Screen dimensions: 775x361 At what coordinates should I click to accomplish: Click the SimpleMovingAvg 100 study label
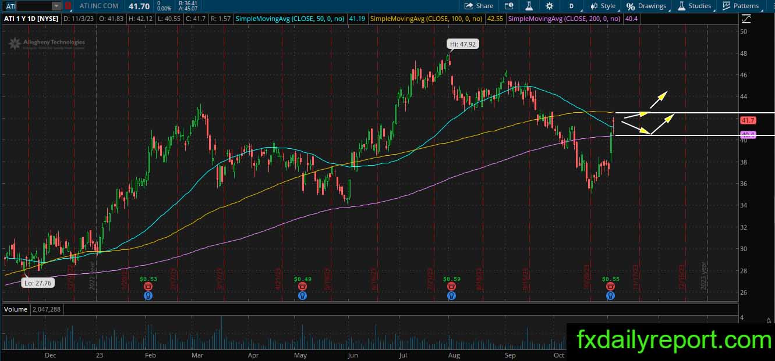pyautogui.click(x=427, y=19)
